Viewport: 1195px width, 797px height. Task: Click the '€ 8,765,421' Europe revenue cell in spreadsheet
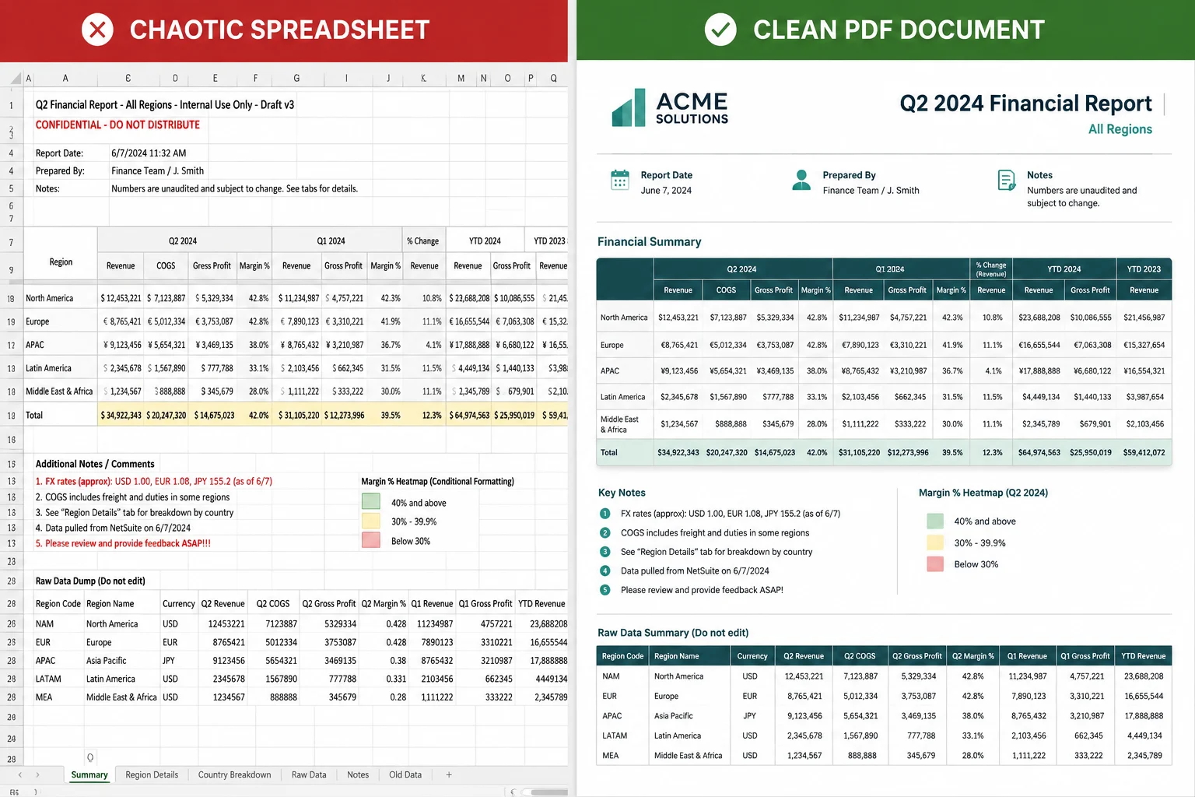coord(122,321)
